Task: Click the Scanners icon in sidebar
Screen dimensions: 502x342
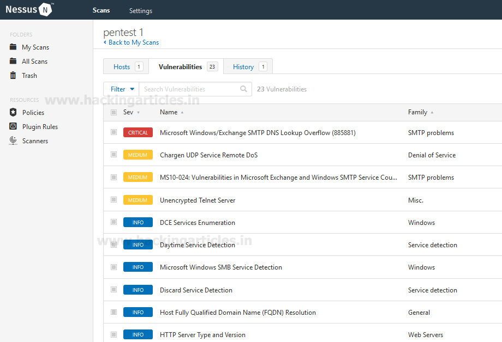Action: (x=13, y=141)
